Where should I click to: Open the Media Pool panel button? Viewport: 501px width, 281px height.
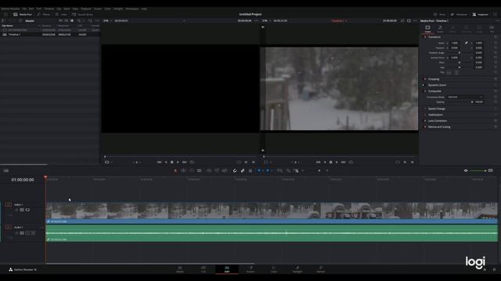(x=23, y=14)
